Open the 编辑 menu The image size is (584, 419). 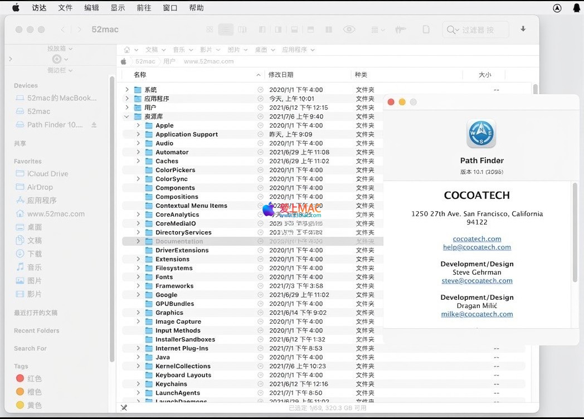coord(91,8)
